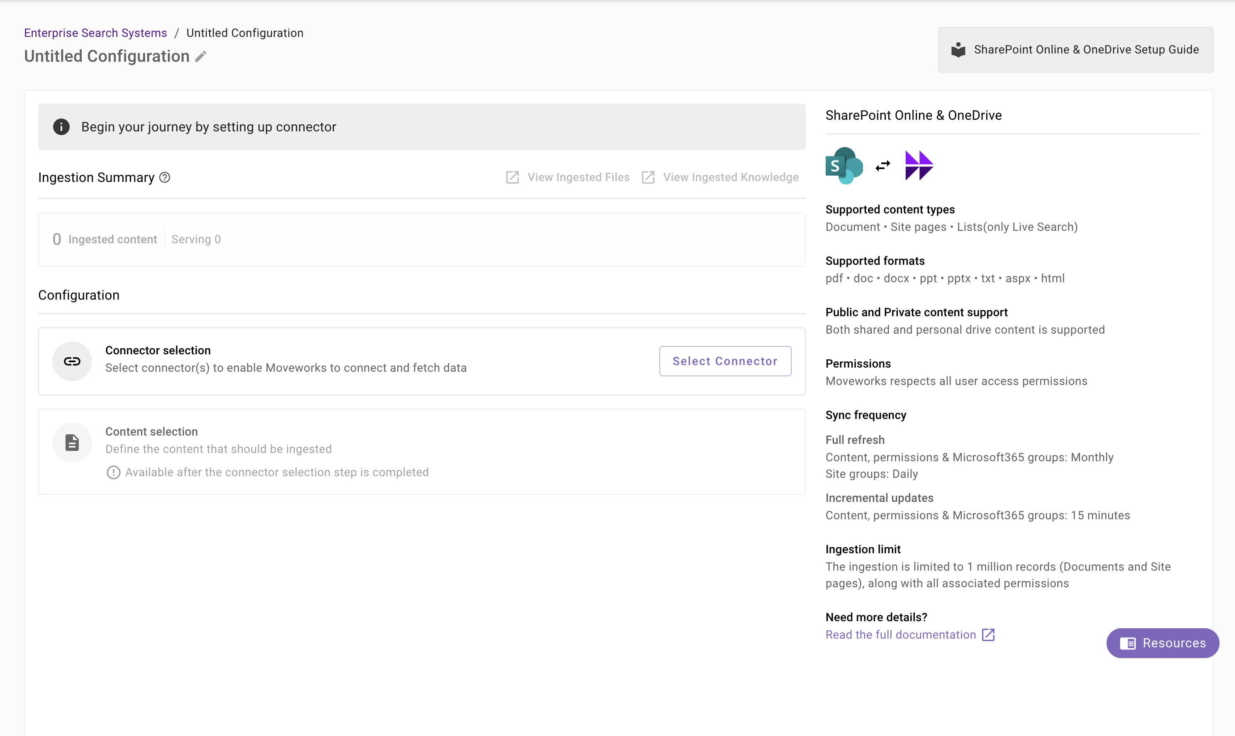Click the bidirectional arrows sync icon
The width and height of the screenshot is (1235, 736).
(x=883, y=166)
